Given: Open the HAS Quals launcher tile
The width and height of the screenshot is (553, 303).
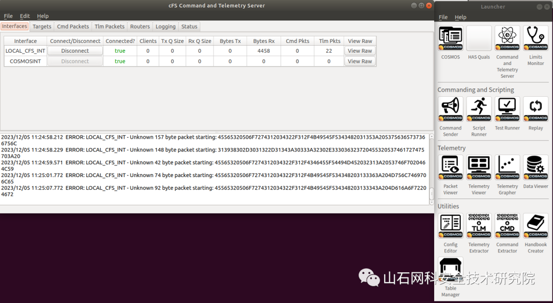Looking at the screenshot, I should coord(479,38).
